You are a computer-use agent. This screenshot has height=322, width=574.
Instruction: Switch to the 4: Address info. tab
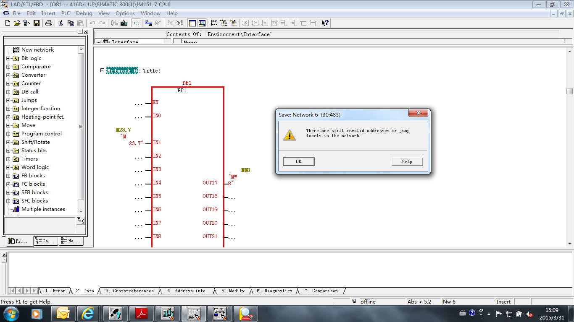(x=187, y=291)
